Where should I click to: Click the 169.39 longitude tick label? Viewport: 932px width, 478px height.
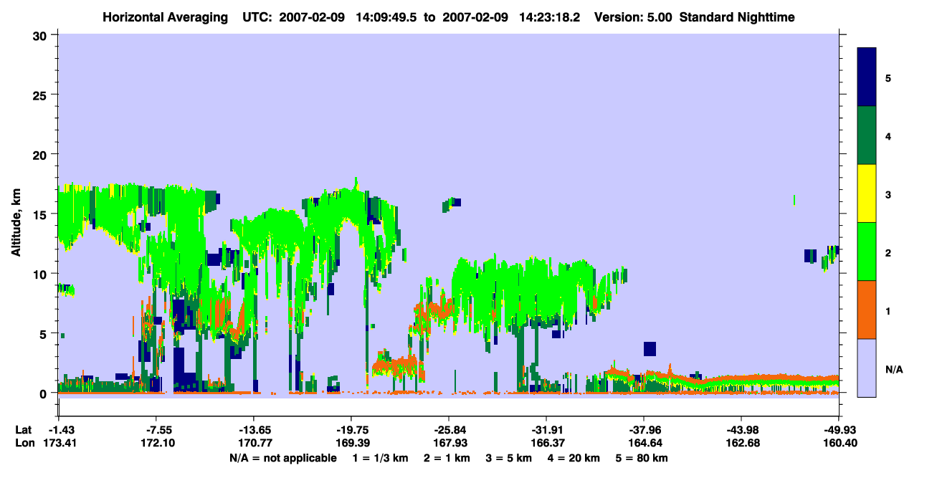[x=351, y=443]
